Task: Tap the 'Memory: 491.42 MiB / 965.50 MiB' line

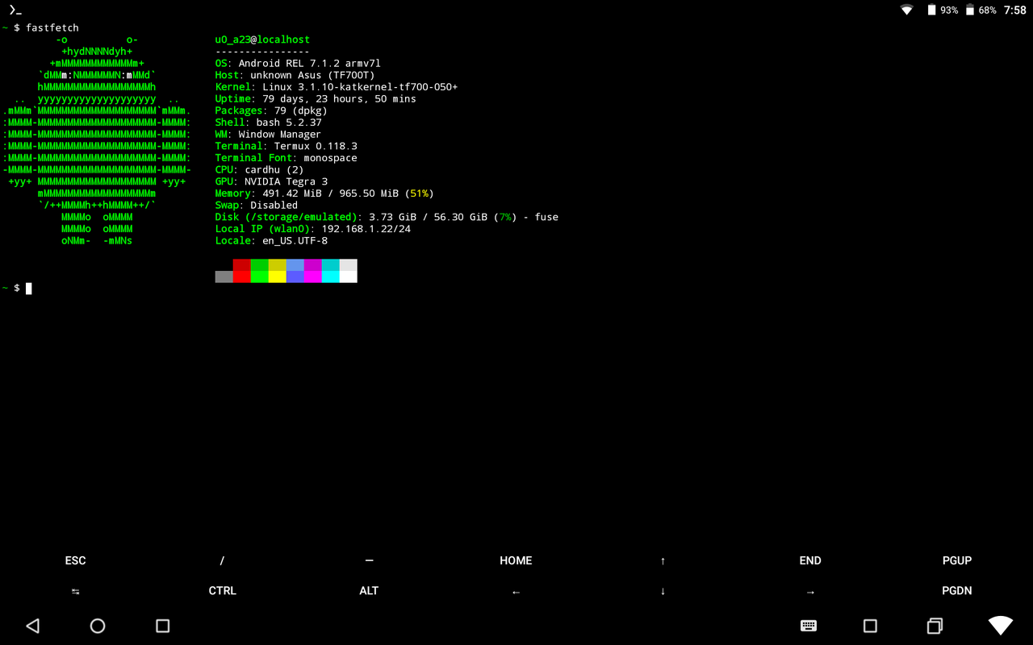Action: (324, 193)
